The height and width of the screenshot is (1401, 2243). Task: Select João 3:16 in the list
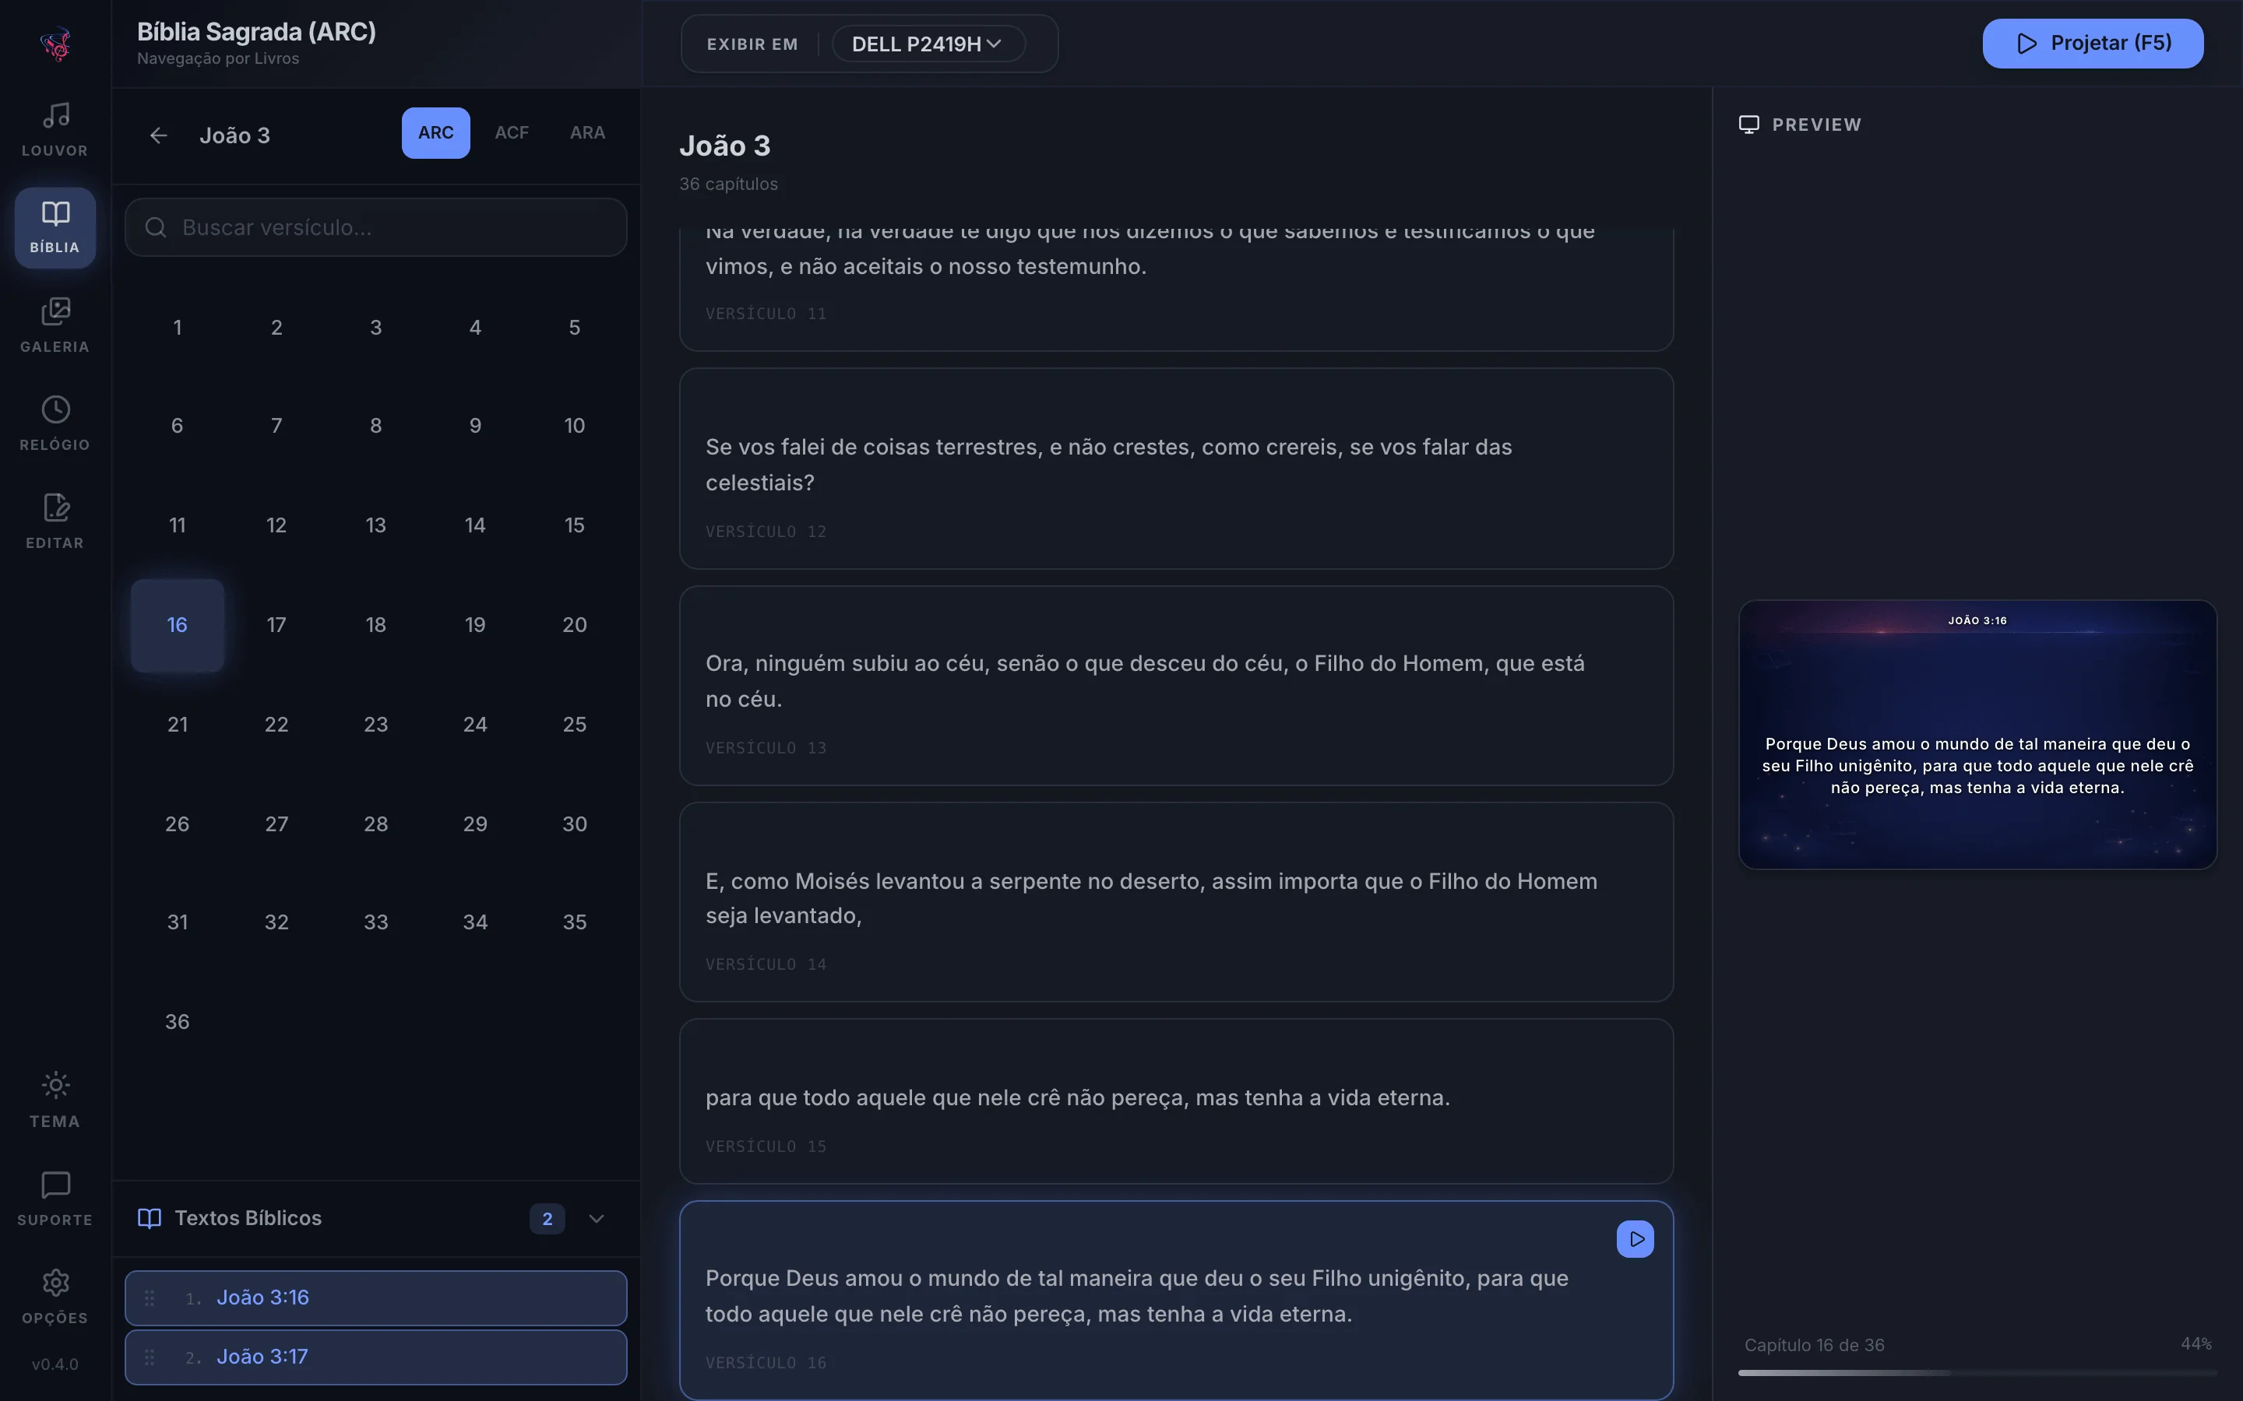pos(375,1297)
